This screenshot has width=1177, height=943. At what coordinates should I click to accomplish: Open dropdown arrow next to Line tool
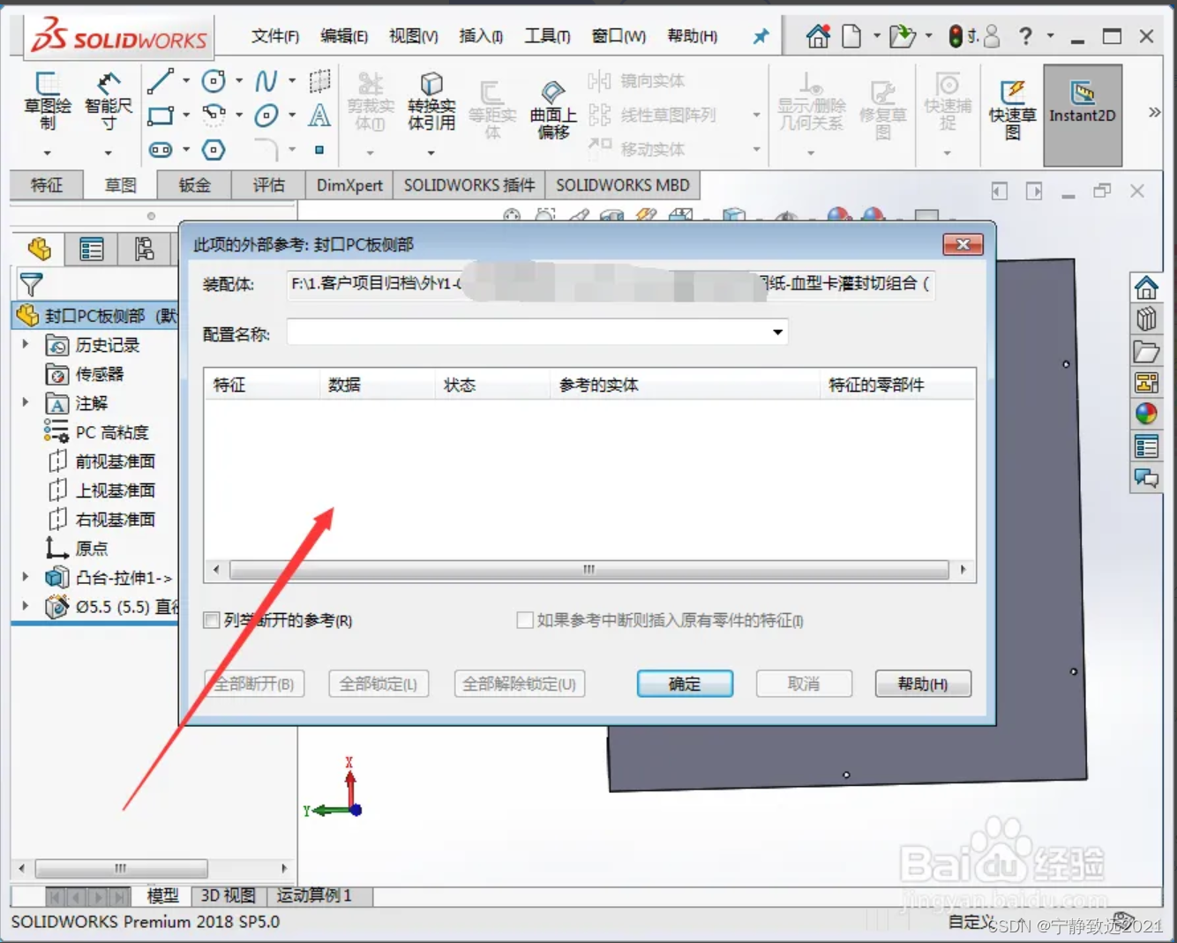186,81
